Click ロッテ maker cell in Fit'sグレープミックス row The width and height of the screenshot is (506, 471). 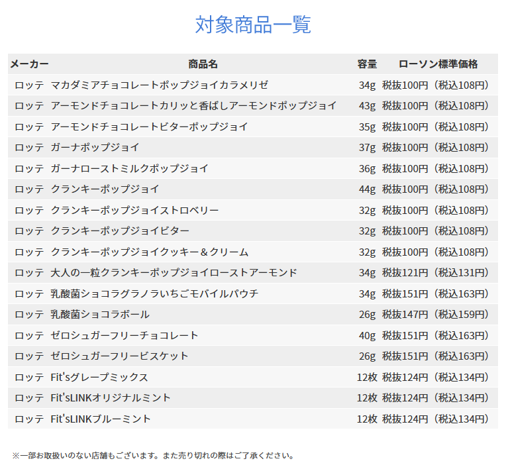pos(29,377)
